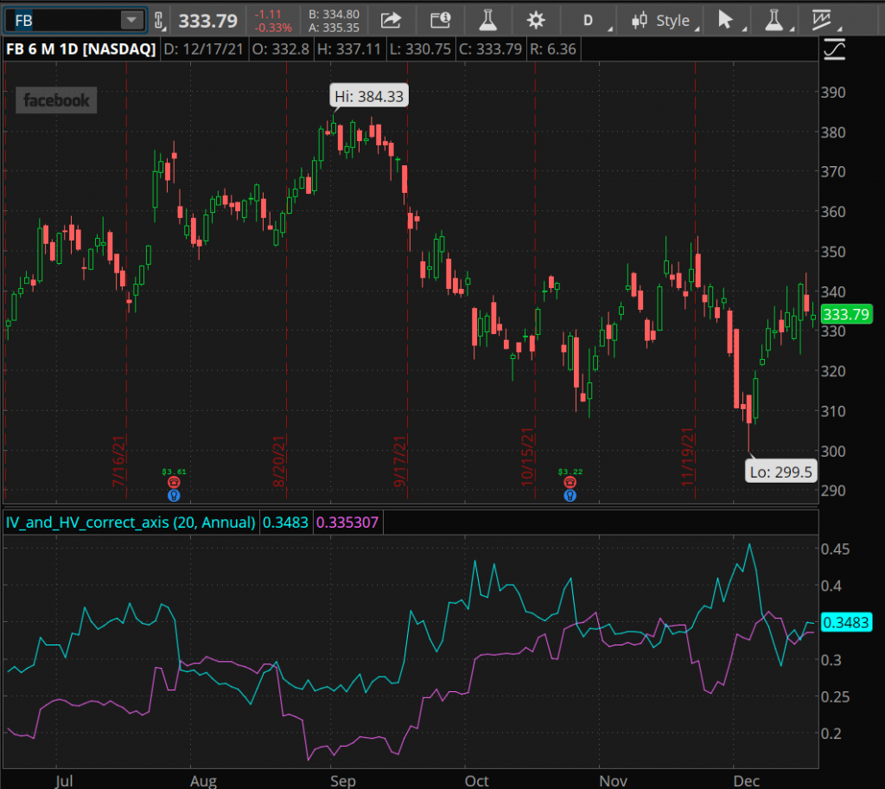Click the cyan 0.3483 axis label in lower panel
The image size is (885, 789).
tap(847, 622)
